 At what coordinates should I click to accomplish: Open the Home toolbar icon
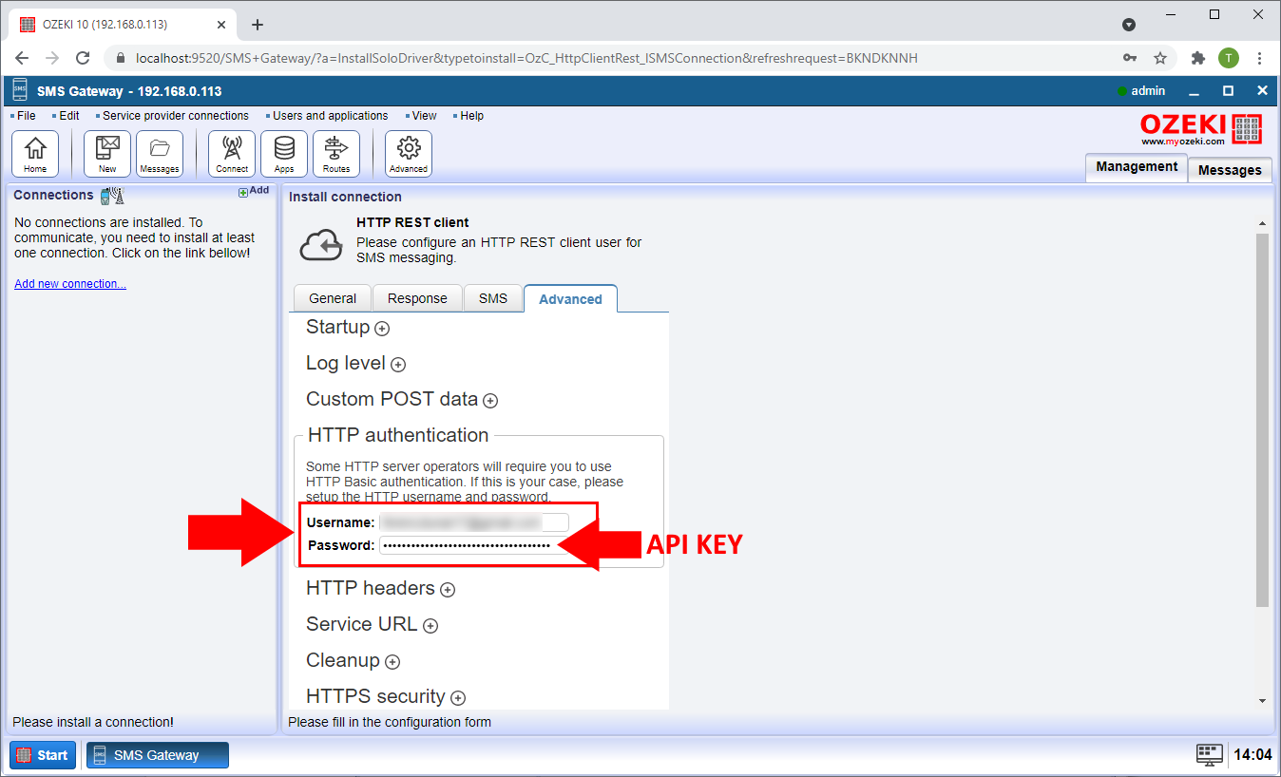[35, 154]
